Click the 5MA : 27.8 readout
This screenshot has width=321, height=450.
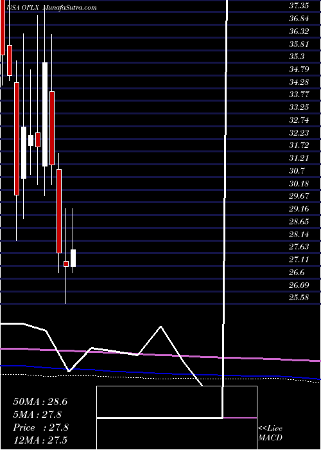[x=37, y=415]
